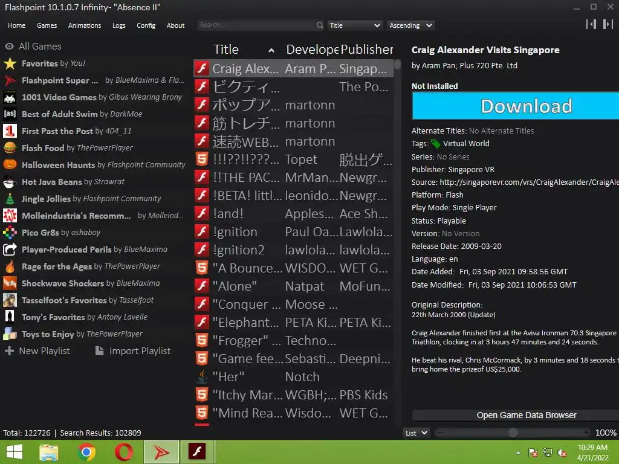Open the Logs page

[x=119, y=25]
